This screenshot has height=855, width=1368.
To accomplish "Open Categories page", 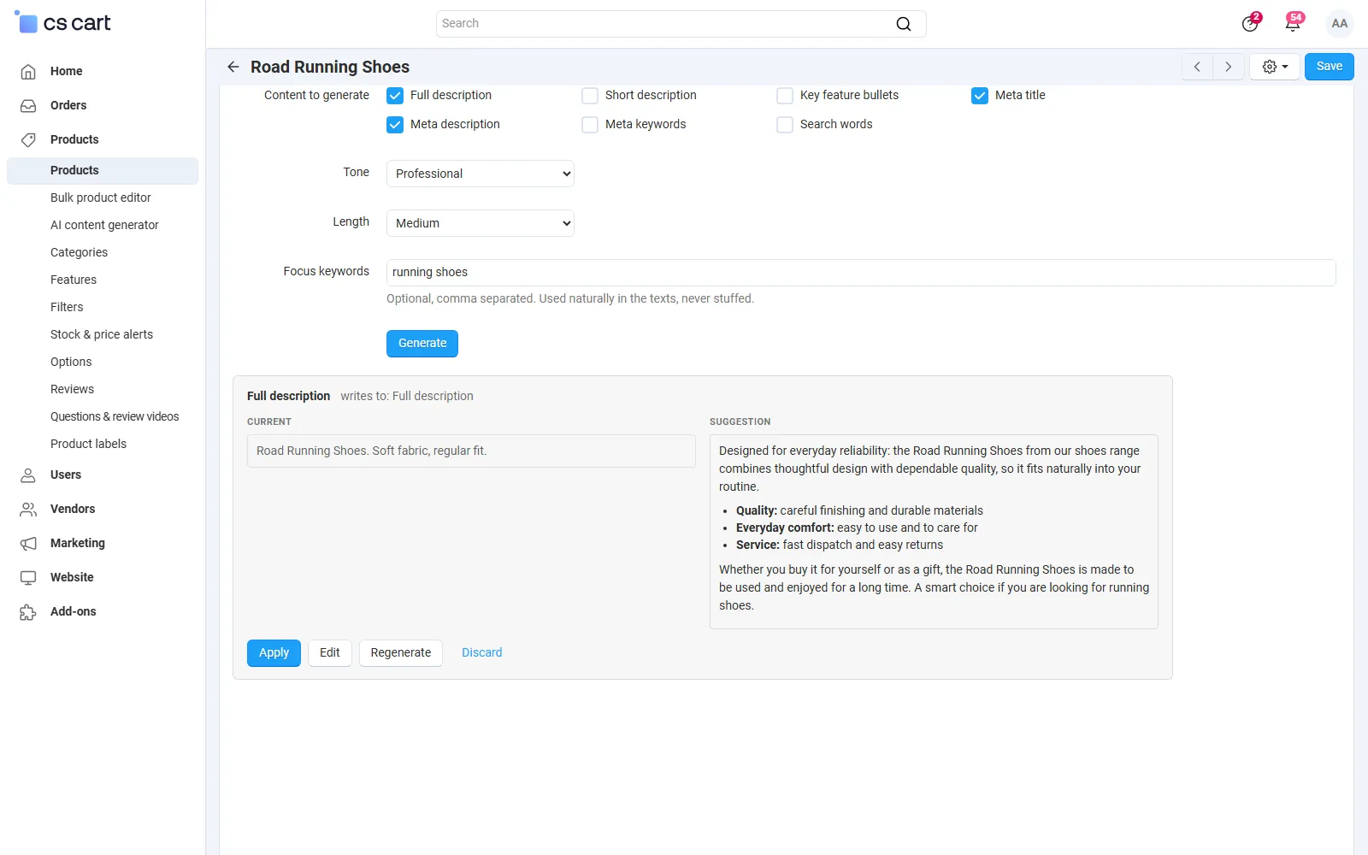I will tap(79, 252).
